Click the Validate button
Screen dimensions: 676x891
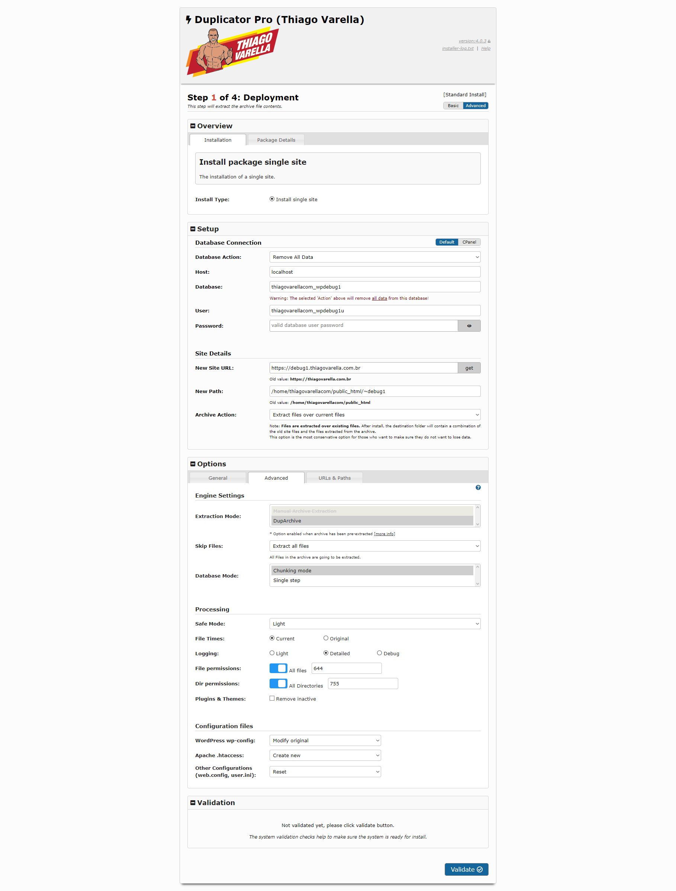467,870
